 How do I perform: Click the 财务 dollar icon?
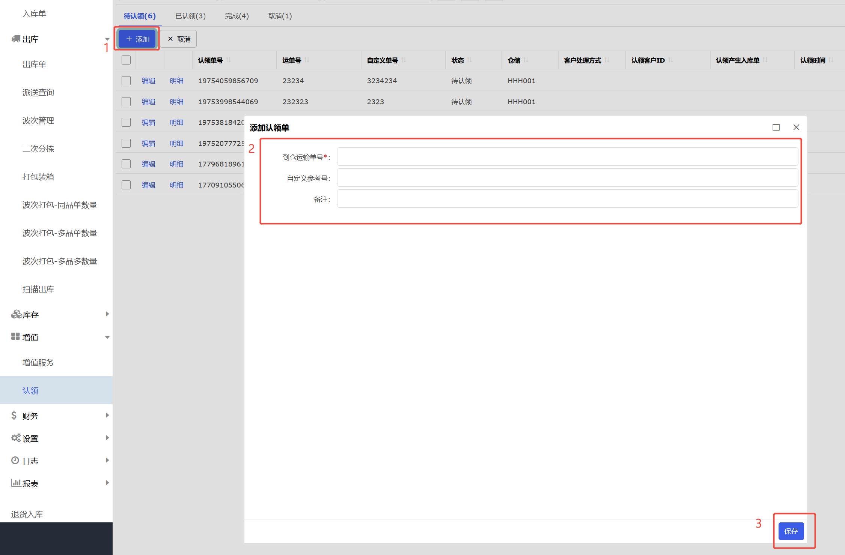14,415
